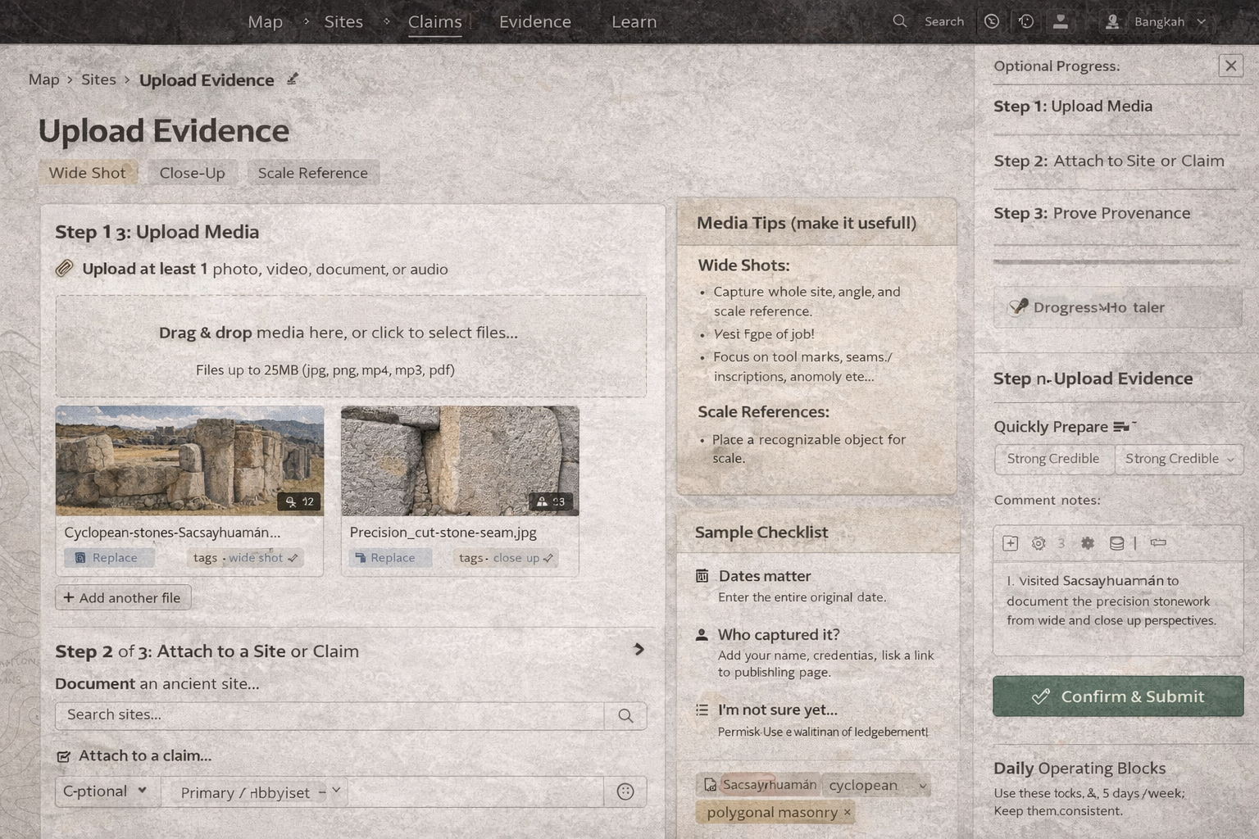
Task: Click the Search sites input field
Action: [x=328, y=715]
